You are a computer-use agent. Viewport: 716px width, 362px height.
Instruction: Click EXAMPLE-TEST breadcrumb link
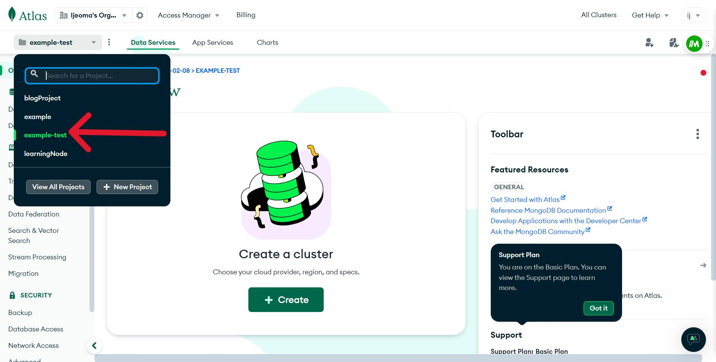click(217, 71)
